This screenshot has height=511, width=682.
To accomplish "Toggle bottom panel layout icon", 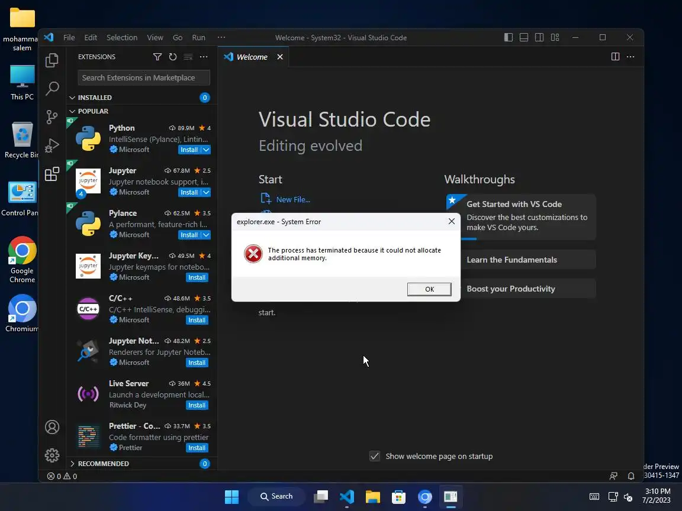I will point(524,37).
